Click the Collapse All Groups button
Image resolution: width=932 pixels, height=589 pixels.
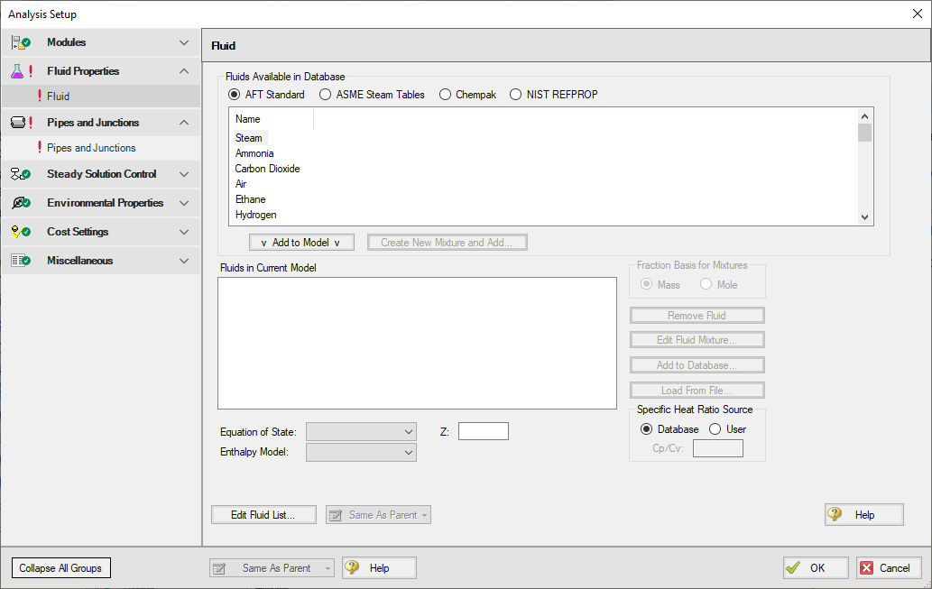(60, 567)
